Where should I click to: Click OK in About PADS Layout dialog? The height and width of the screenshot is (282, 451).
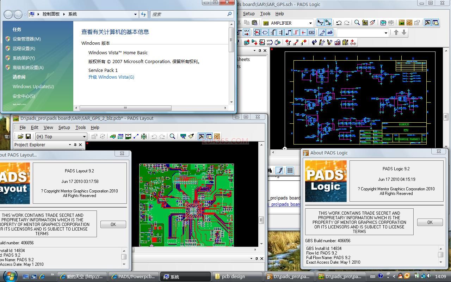pyautogui.click(x=113, y=224)
